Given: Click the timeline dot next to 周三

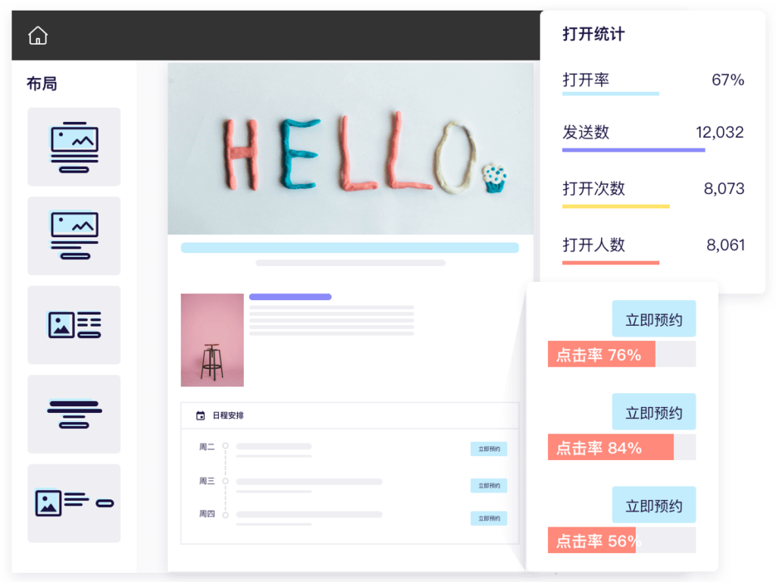Looking at the screenshot, I should [x=225, y=481].
